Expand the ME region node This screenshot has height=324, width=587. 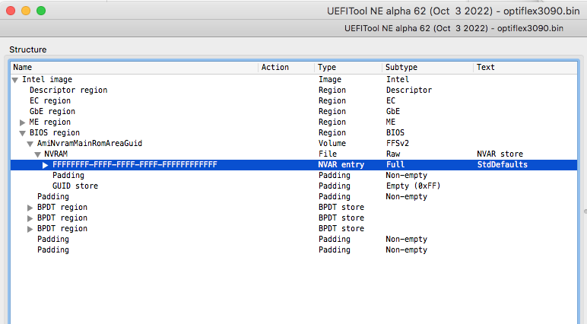(23, 122)
